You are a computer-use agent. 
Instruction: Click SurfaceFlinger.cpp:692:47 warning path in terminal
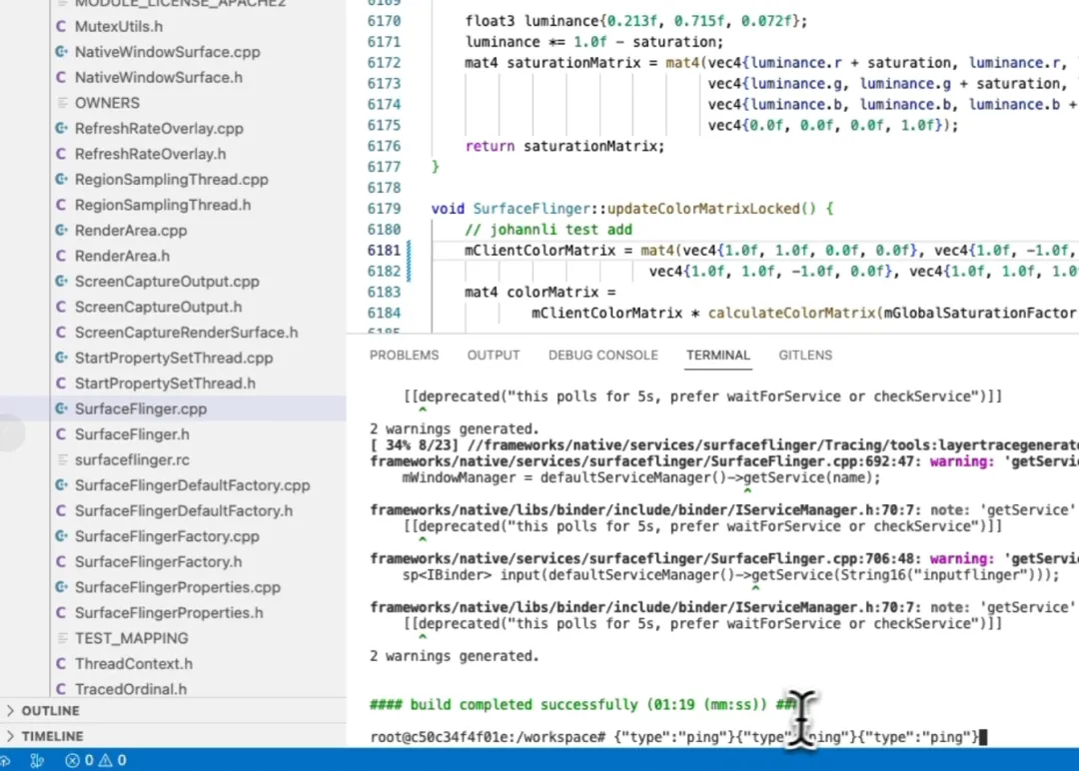tap(646, 461)
